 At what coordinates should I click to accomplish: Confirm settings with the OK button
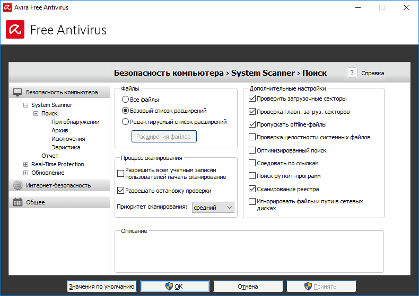point(175,286)
